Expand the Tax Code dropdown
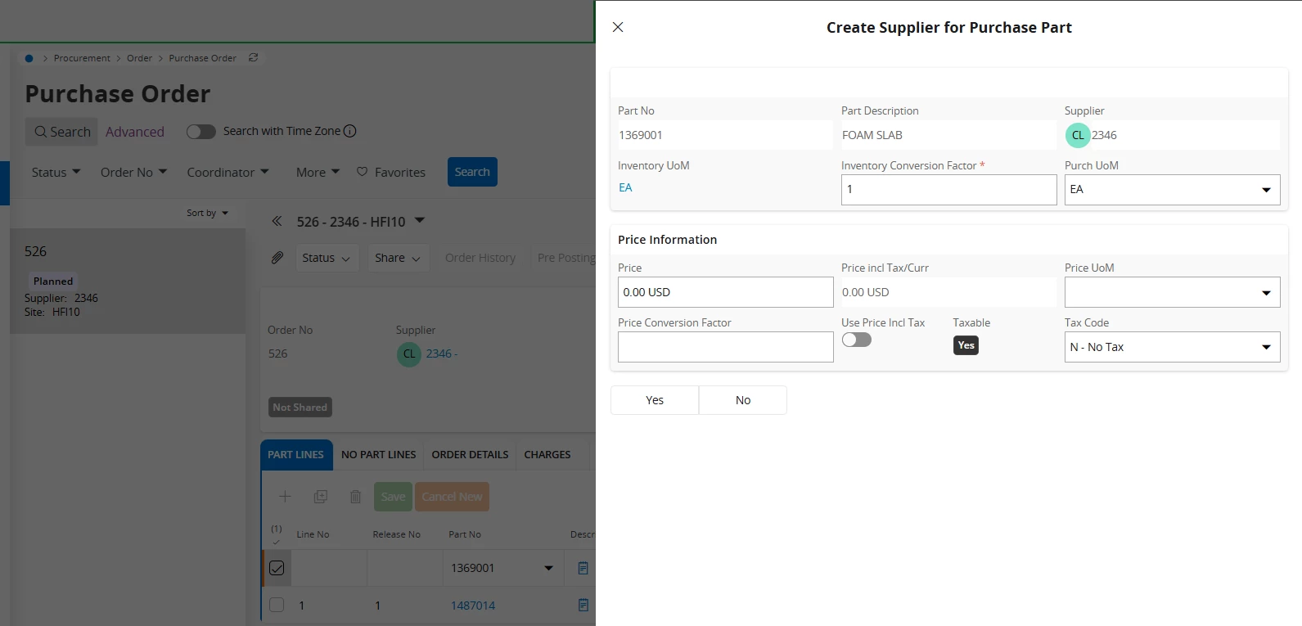Viewport: 1302px width, 626px height. (x=1172, y=347)
